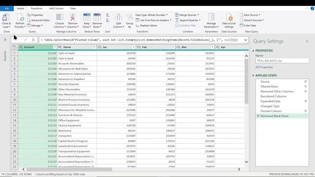Viewport: 315px width, 177px height.
Task: Open the Advanced Editor
Action: pyautogui.click(x=38, y=20)
